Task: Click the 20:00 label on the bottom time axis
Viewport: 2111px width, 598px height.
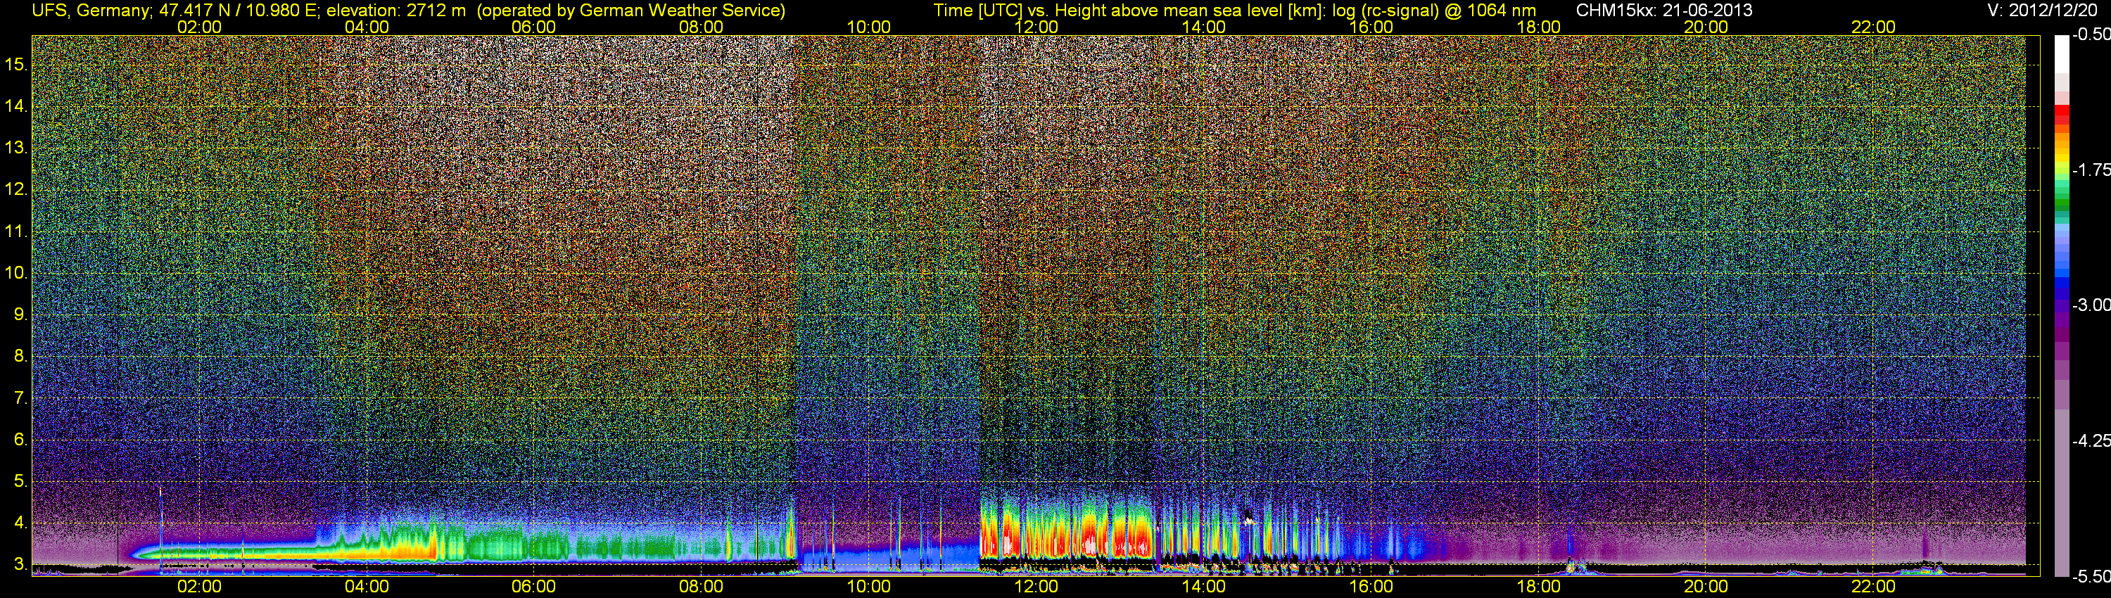Action: pos(1706,587)
